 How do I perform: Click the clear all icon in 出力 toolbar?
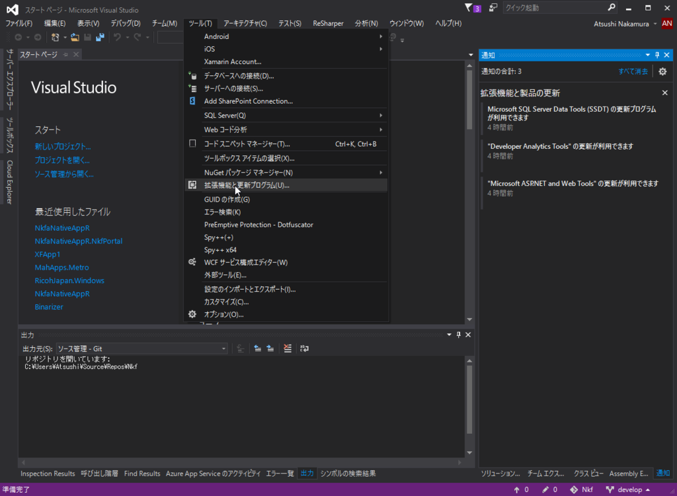[288, 349]
